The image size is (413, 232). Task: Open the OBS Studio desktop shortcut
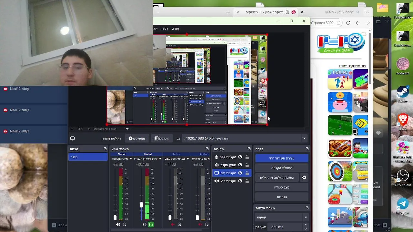pyautogui.click(x=403, y=178)
